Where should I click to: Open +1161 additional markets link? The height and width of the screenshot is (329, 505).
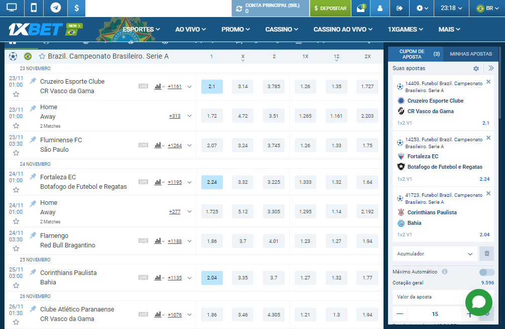175,87
